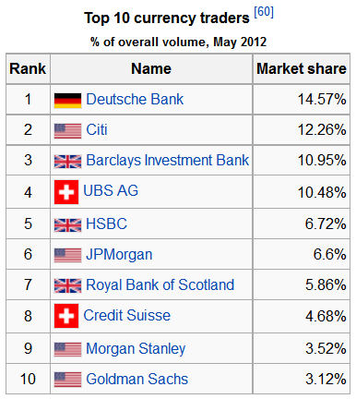Screen dimensions: 356x399
Task: Follow the Royal Bank of Scotland link
Action: pos(160,284)
